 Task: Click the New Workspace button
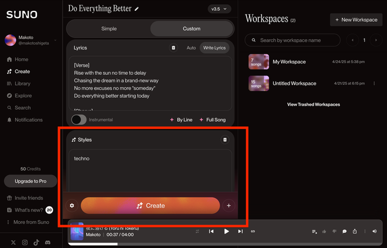coord(356,20)
